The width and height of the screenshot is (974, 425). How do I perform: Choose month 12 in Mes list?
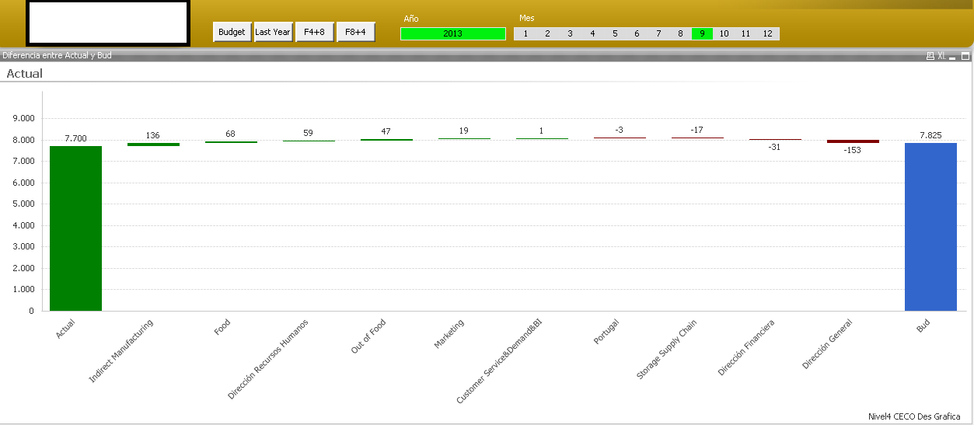tap(767, 33)
